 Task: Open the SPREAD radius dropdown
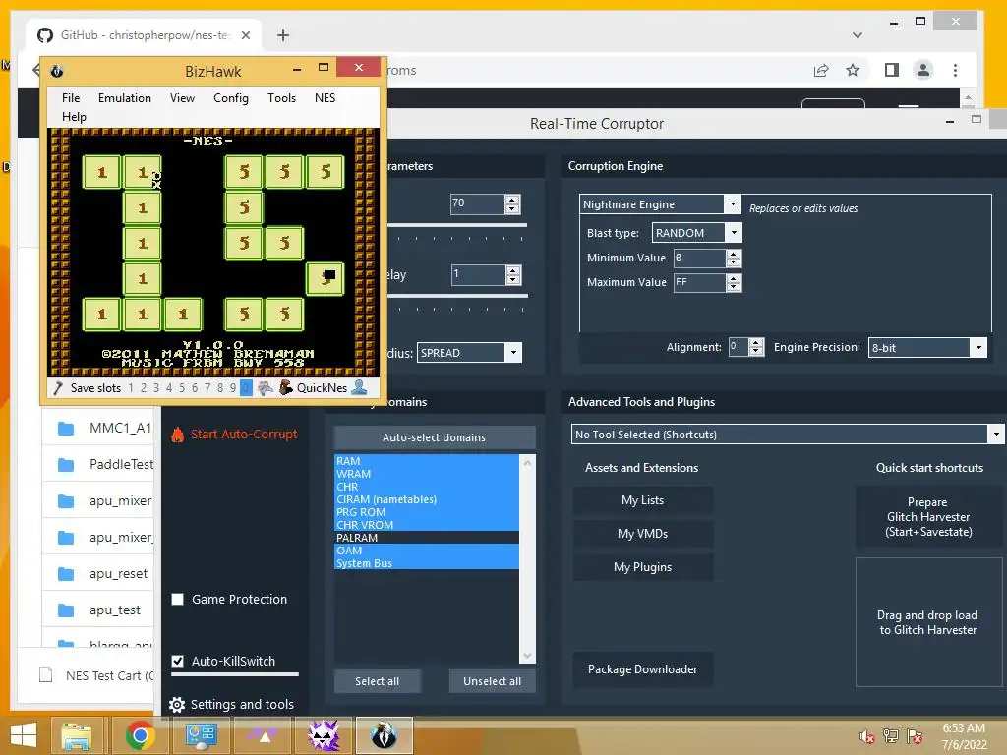513,353
